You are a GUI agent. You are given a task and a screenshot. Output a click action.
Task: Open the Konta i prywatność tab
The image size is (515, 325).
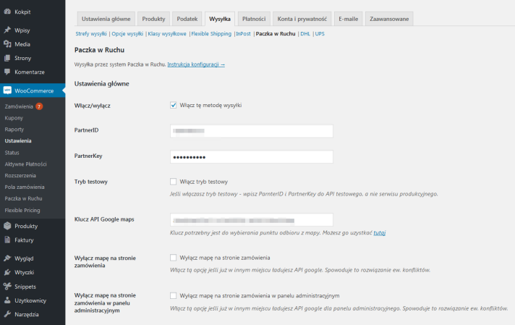[302, 19]
